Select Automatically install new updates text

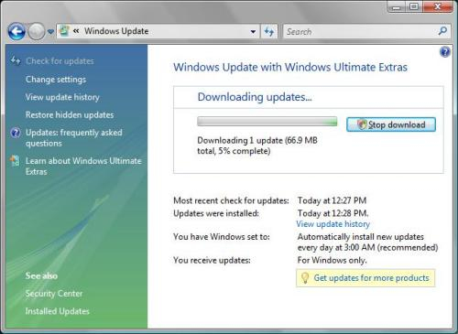(367, 242)
